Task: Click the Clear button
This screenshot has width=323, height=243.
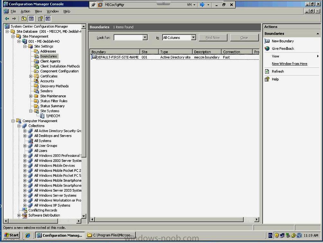Action: coord(244,38)
